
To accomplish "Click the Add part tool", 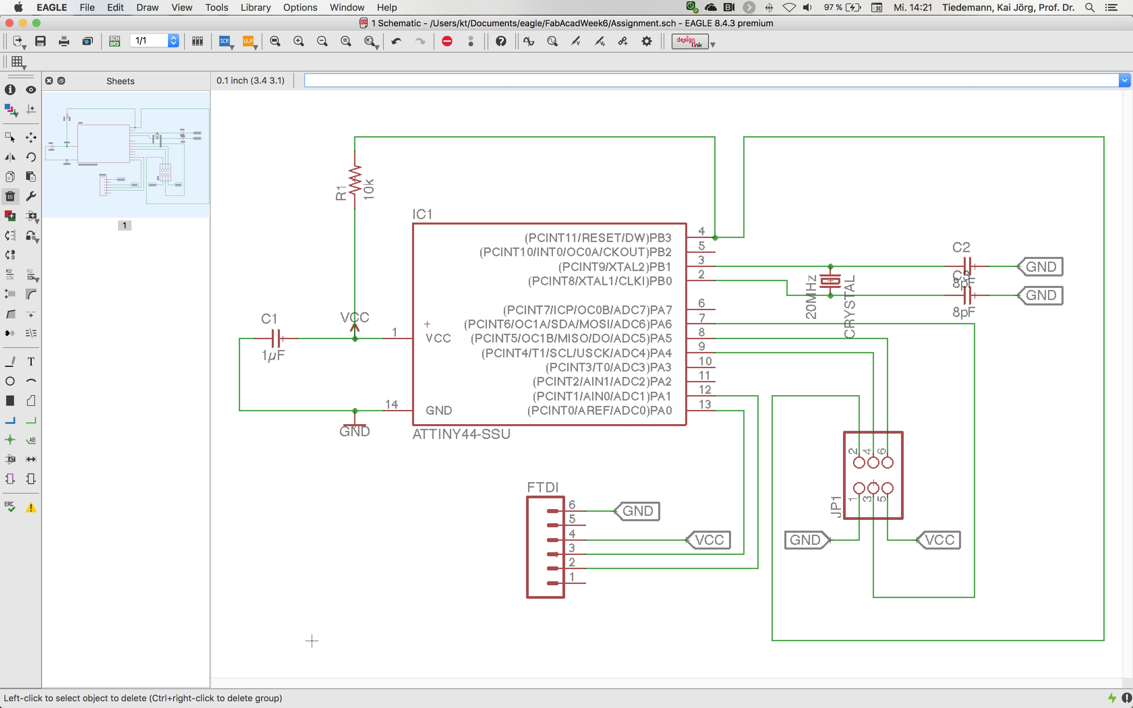I will coord(10,216).
